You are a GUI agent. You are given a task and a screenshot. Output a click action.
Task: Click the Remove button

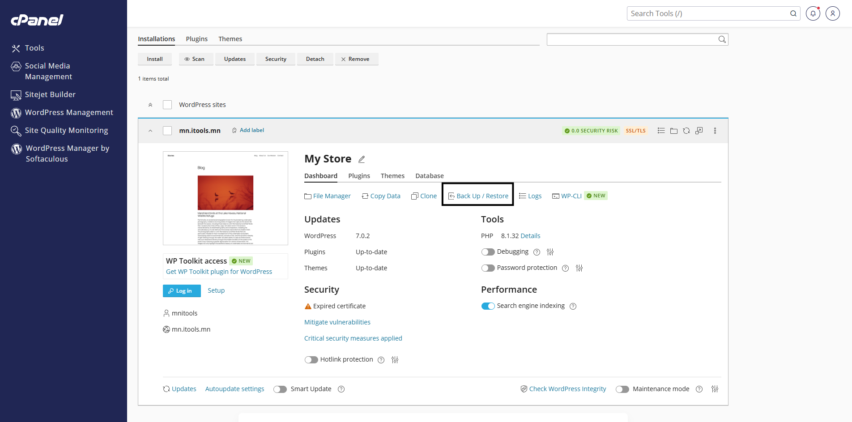[x=357, y=59]
